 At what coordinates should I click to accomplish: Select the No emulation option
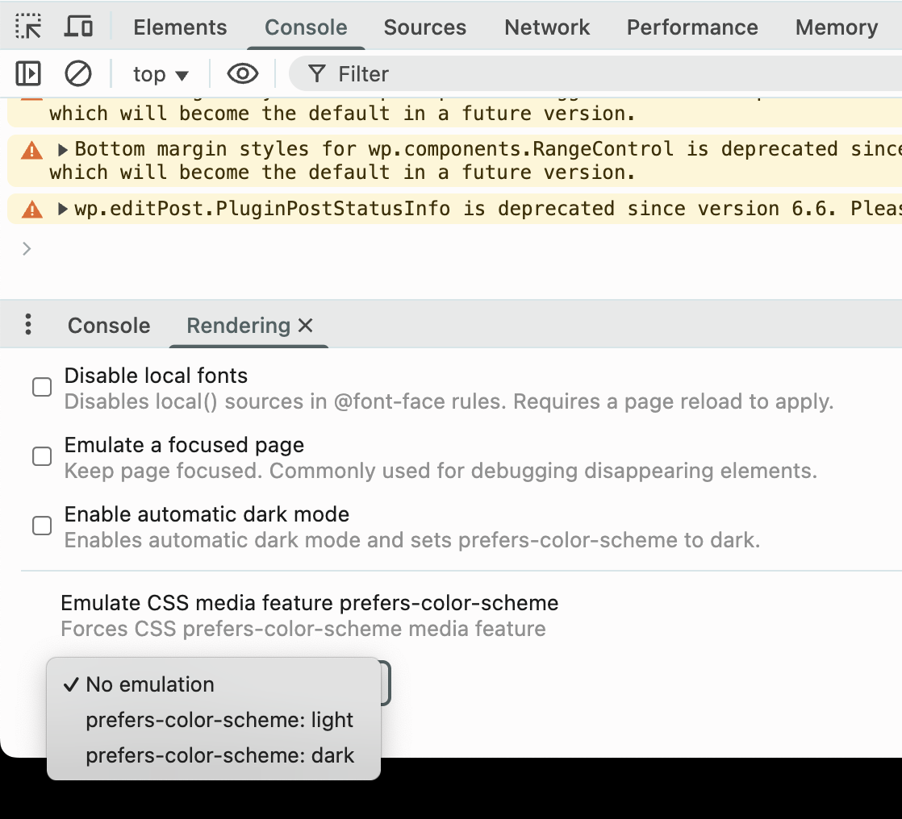point(150,684)
